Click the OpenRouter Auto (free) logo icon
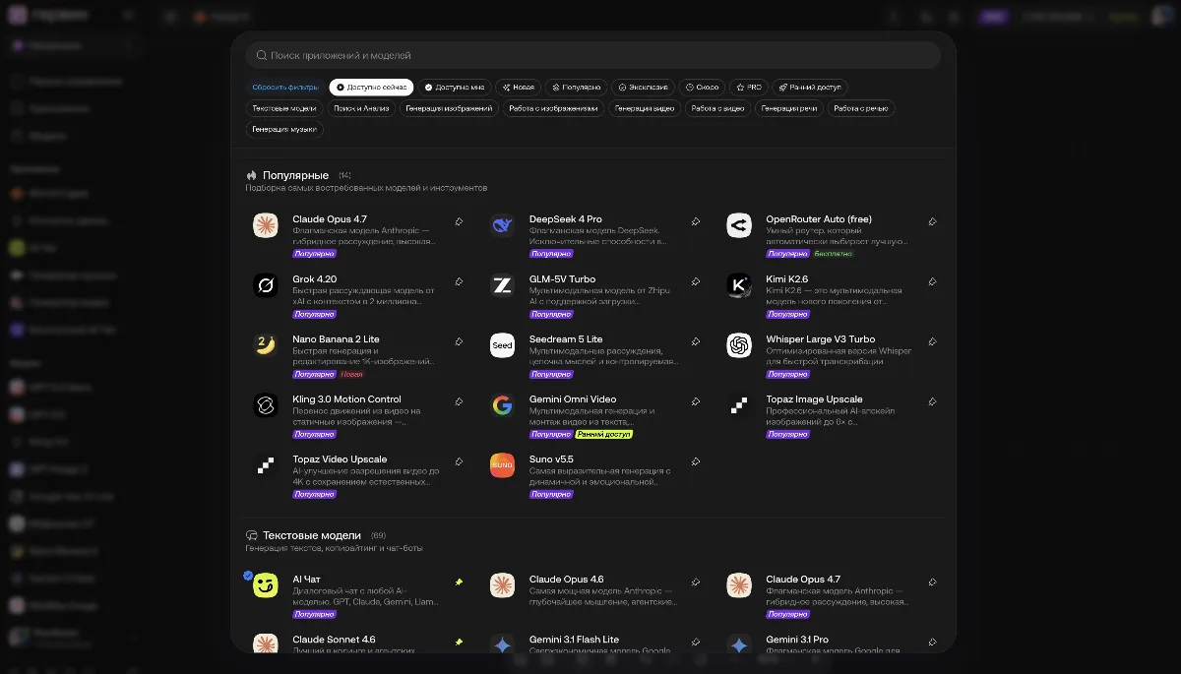 (739, 225)
